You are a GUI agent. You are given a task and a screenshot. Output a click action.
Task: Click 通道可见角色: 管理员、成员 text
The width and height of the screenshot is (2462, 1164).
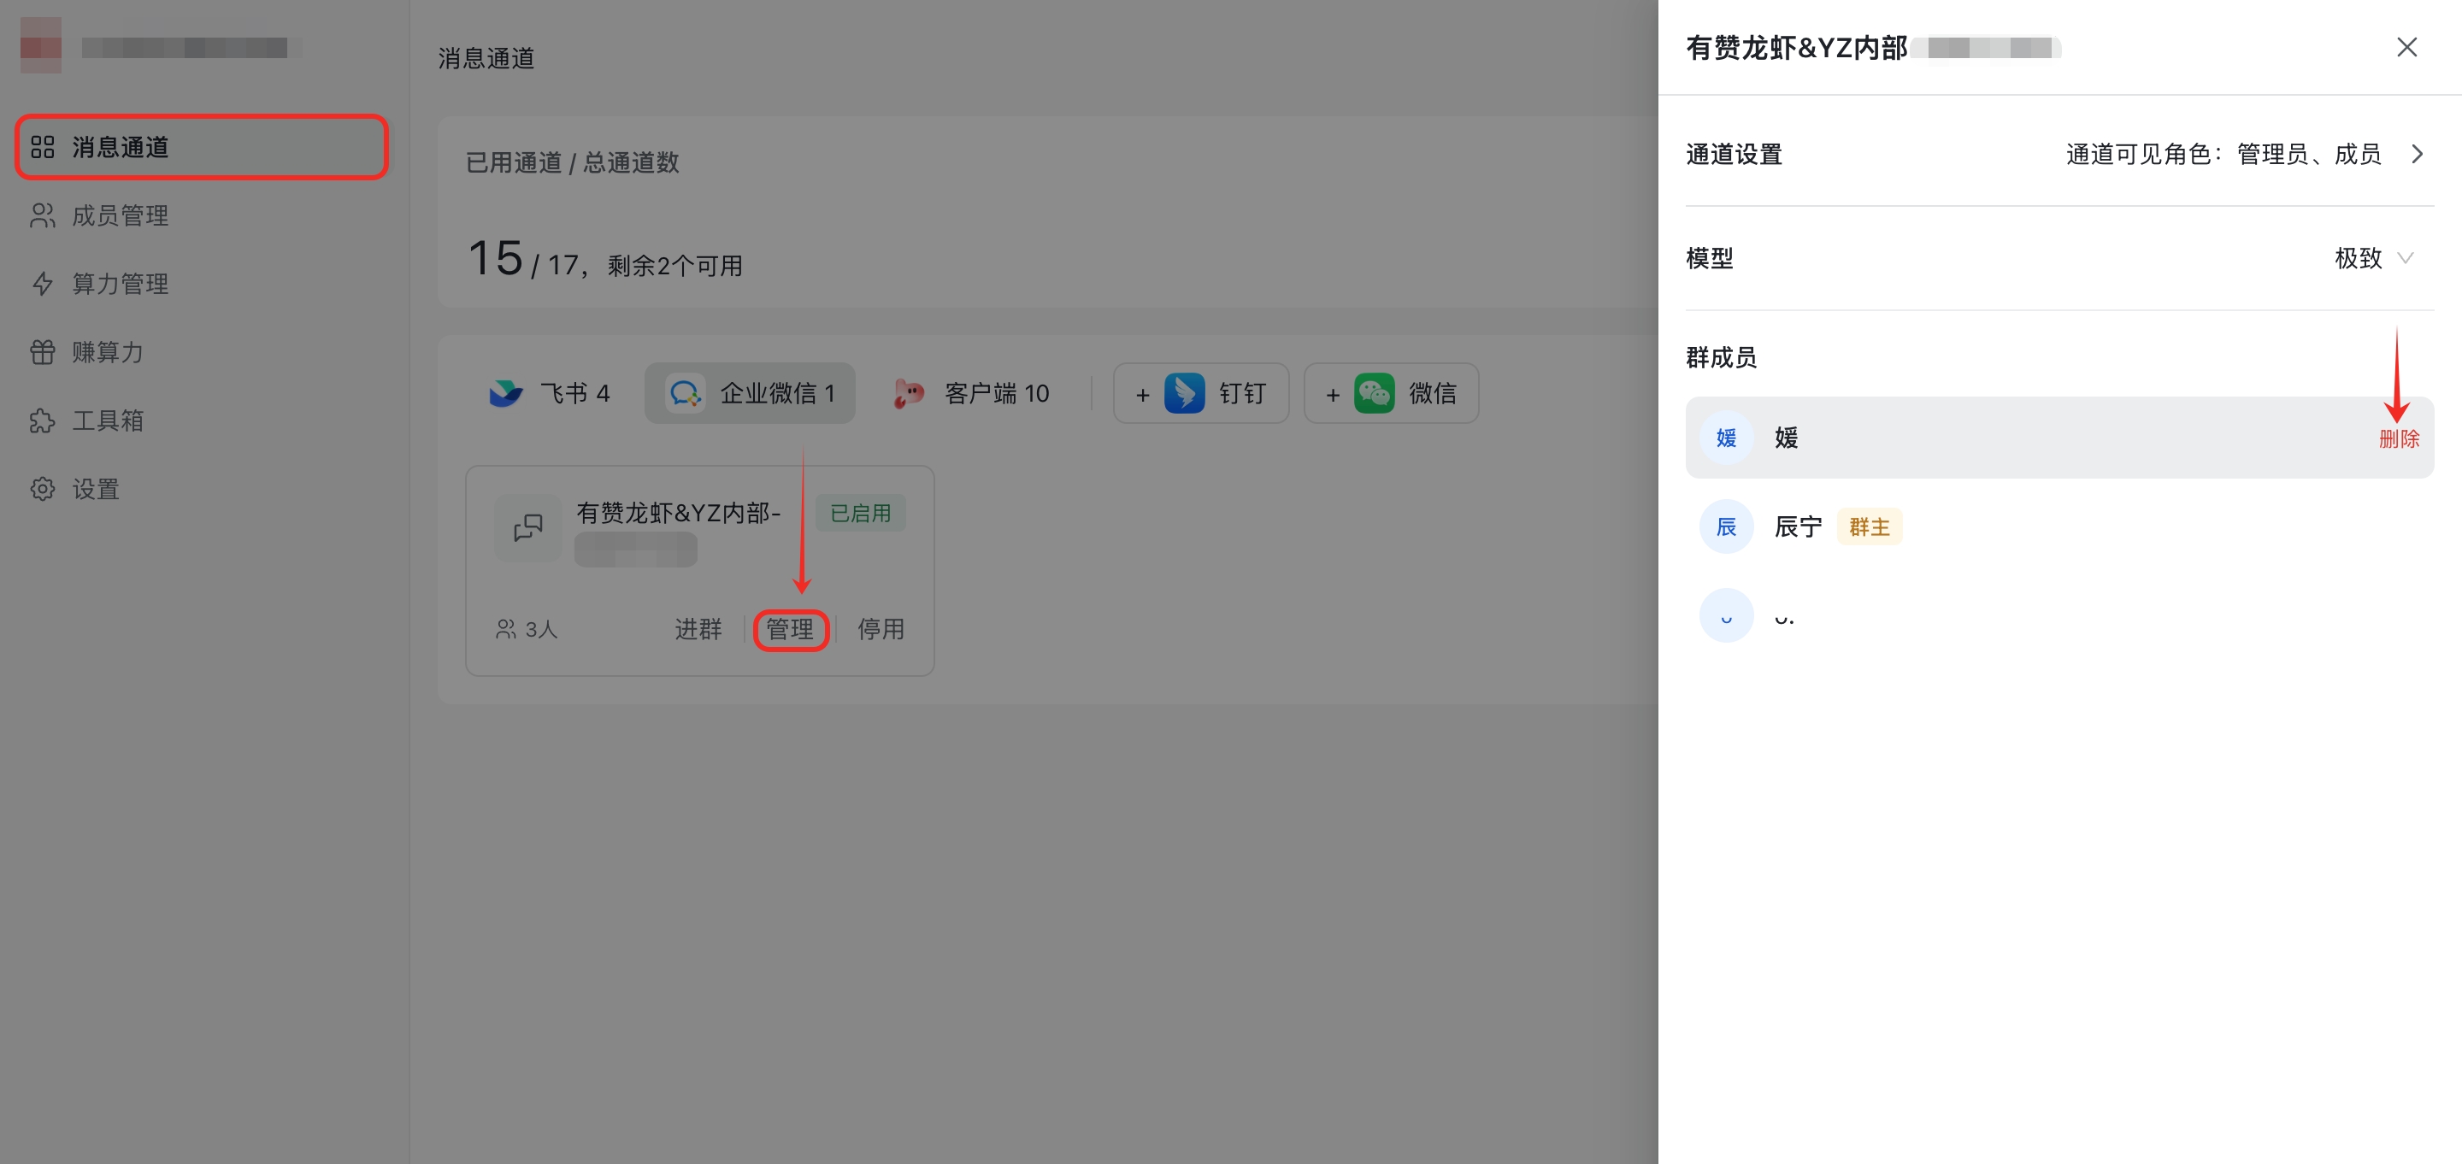click(2223, 154)
